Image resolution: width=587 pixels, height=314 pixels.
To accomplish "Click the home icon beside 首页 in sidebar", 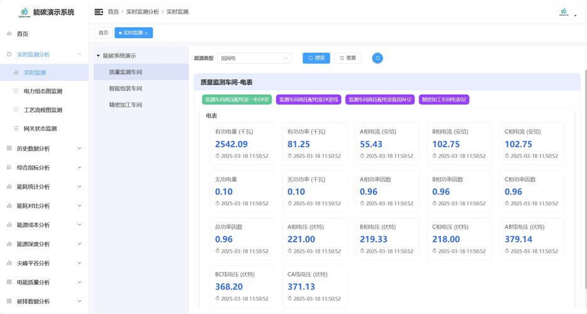I will (x=9, y=34).
